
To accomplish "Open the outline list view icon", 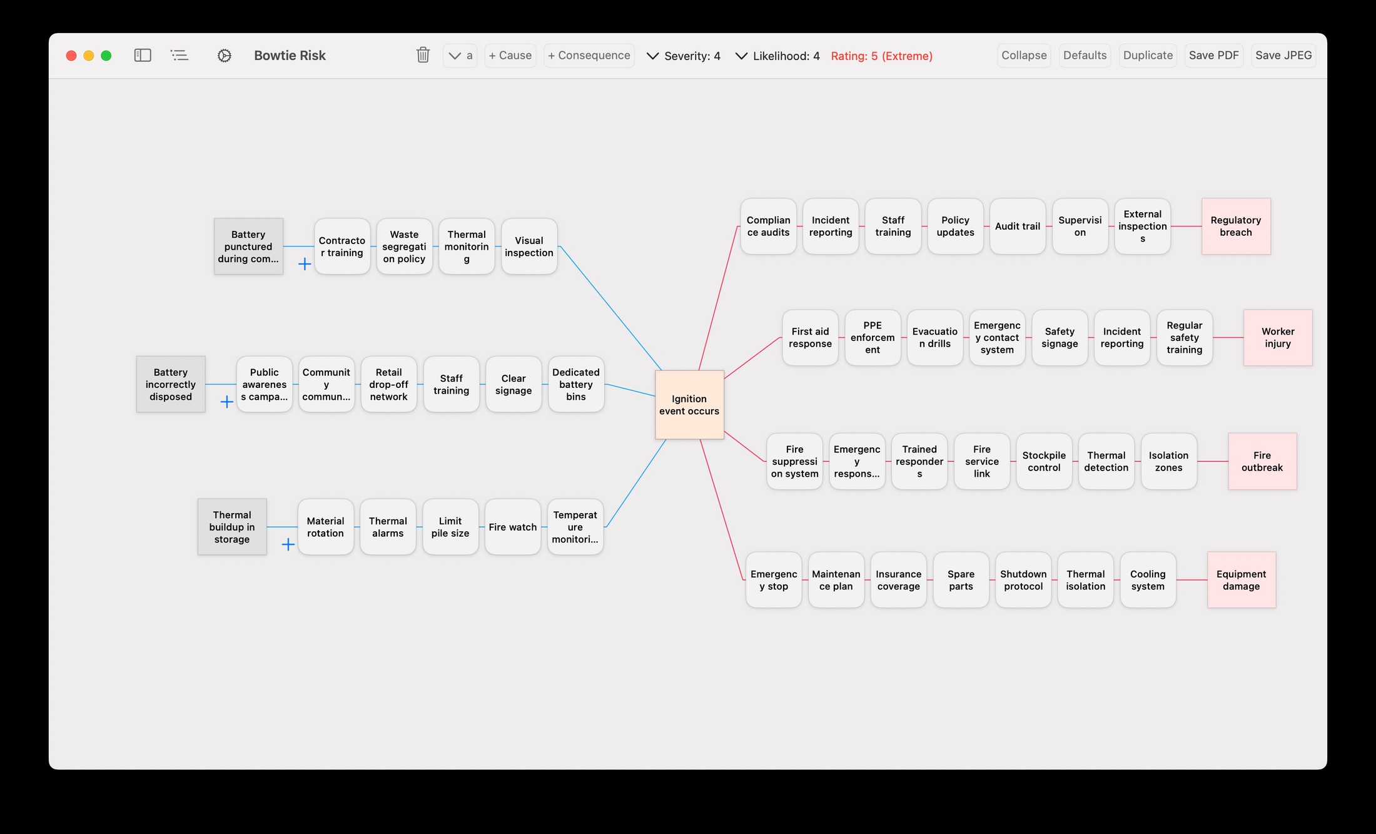I will tap(180, 55).
